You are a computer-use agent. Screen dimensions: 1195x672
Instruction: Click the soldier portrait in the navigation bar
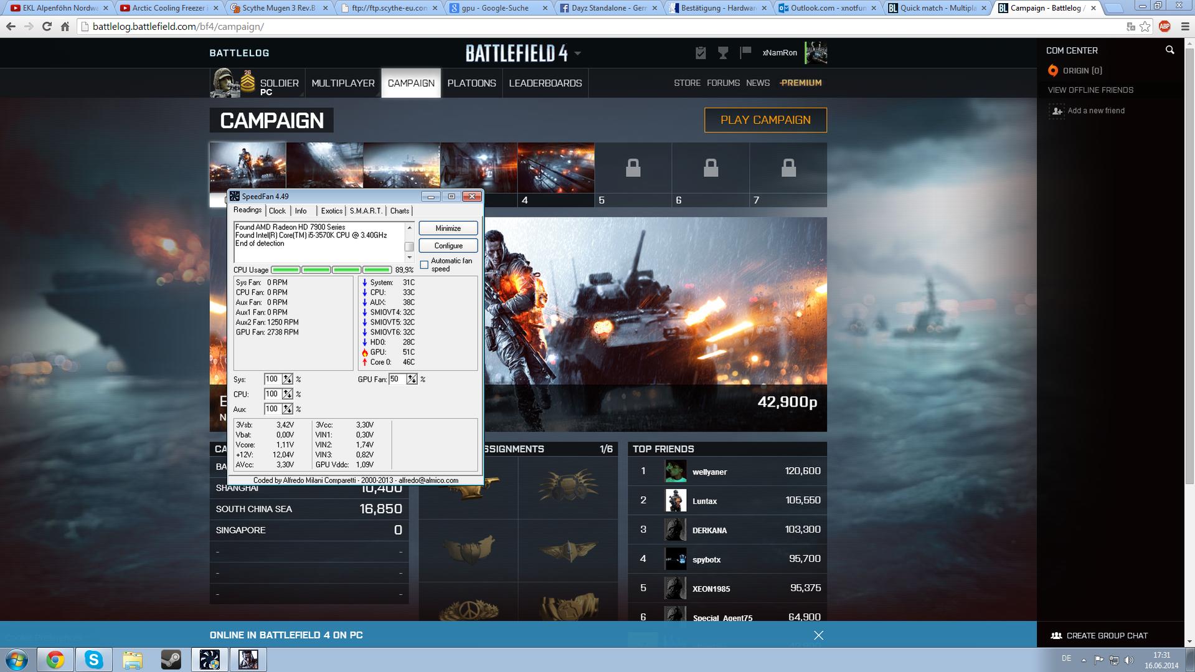224,83
